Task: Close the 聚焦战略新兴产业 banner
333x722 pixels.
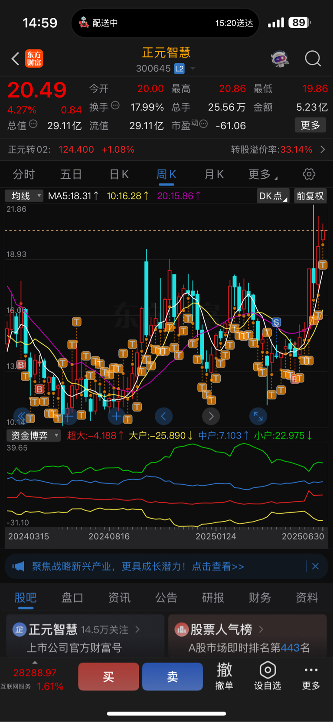Action: click(315, 566)
